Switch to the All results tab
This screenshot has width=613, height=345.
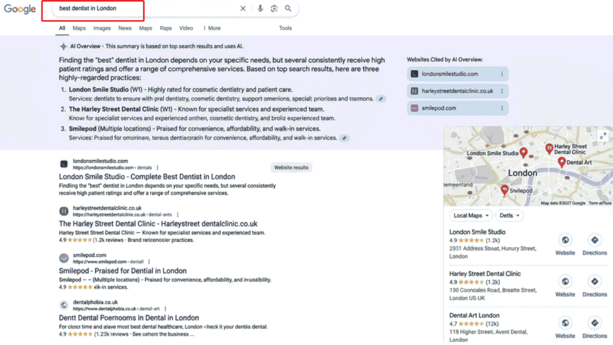pos(62,28)
